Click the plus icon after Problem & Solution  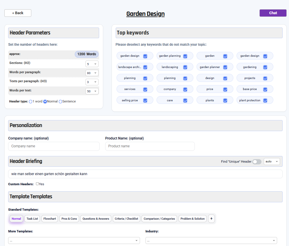click(x=211, y=219)
